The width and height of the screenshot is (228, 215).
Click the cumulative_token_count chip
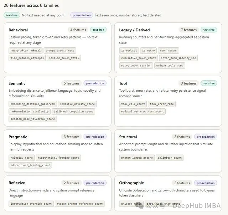(139, 58)
